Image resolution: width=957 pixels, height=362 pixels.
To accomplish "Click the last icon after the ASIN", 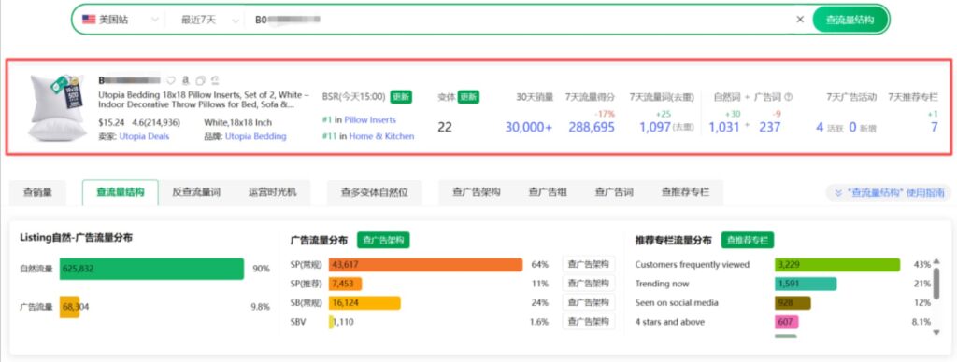I will pos(214,80).
